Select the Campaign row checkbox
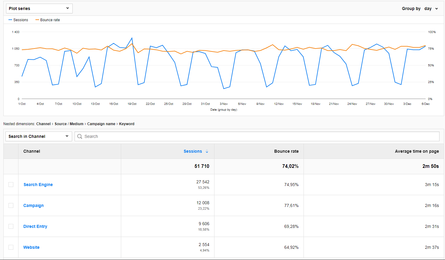This screenshot has height=260, width=445. (11, 205)
